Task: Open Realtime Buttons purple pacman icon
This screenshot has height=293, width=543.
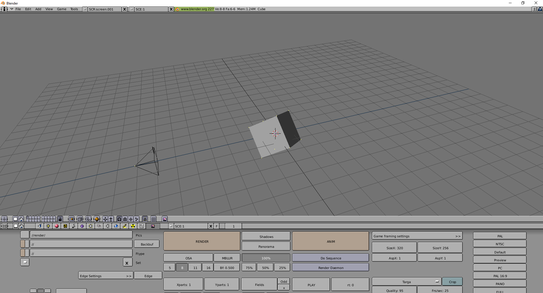Action: pos(82,226)
